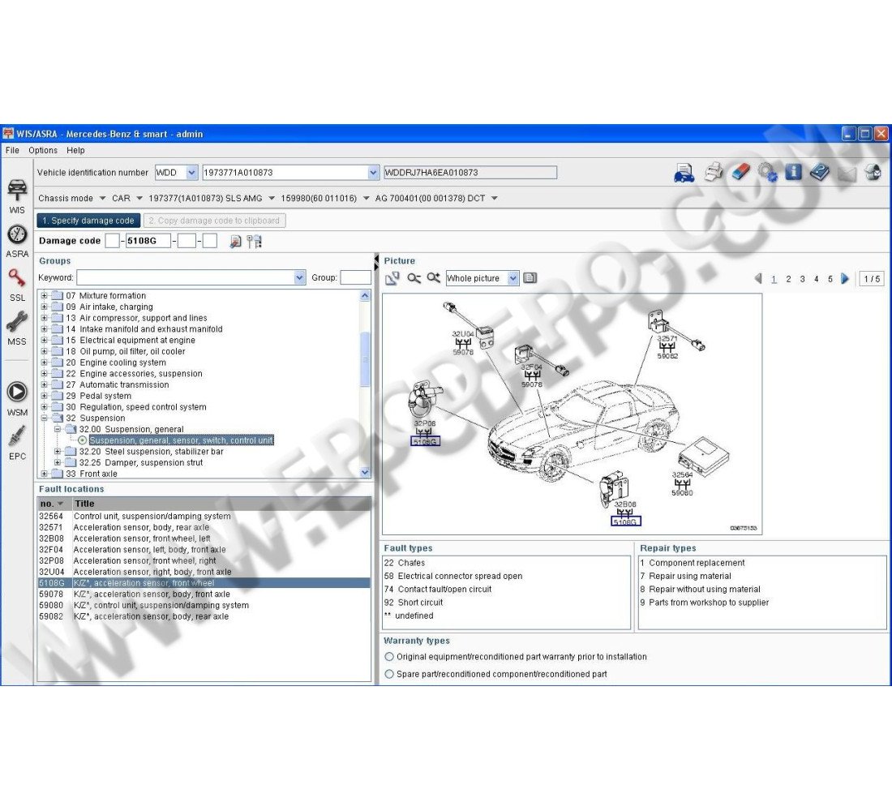Screen dimensions: 892x811
Task: Click the vehicle data car icon
Action: tap(684, 173)
